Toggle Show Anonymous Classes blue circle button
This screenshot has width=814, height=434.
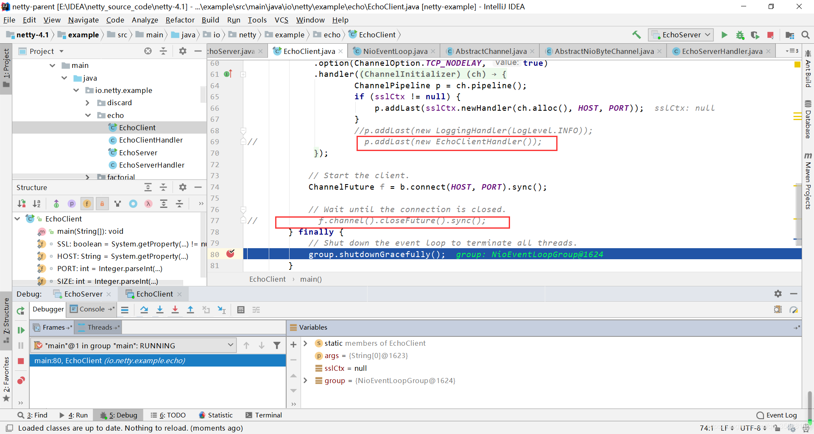133,204
